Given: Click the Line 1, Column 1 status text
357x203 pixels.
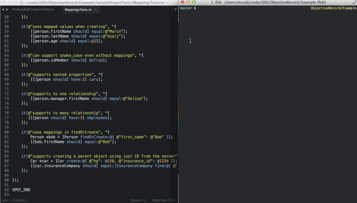Looking at the screenshot, I should pyautogui.click(x=14, y=200).
